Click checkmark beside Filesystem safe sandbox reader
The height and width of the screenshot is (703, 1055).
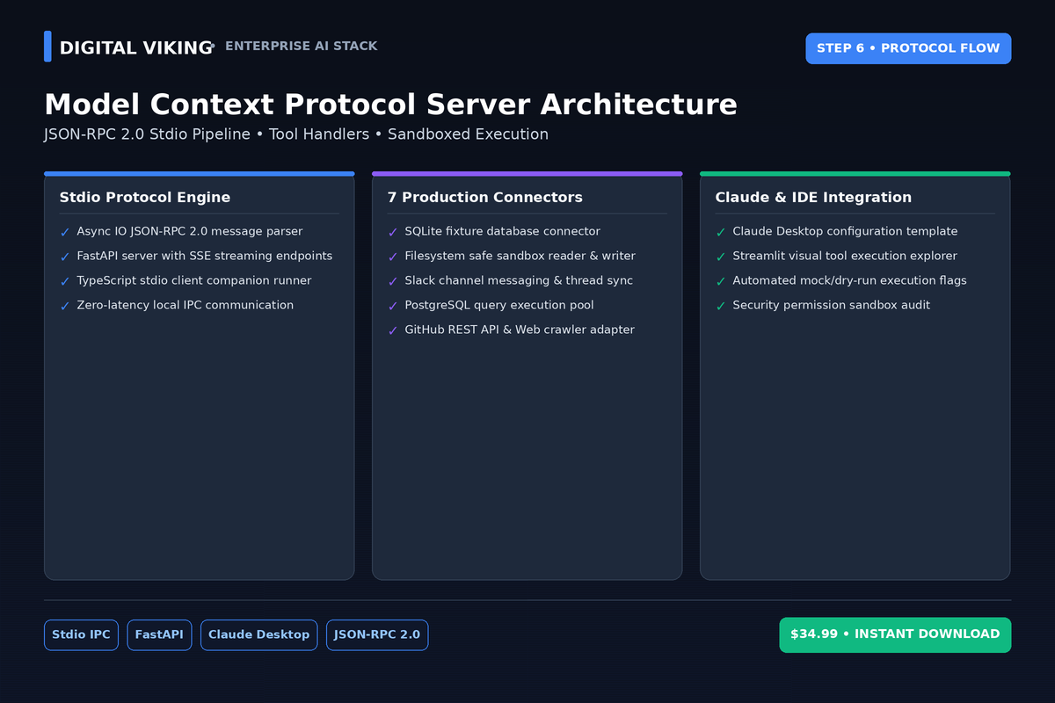(393, 257)
